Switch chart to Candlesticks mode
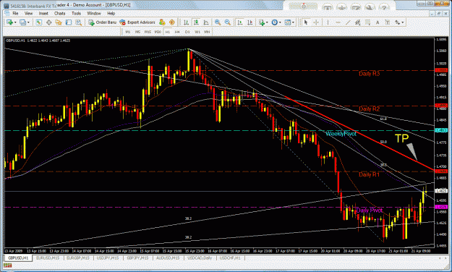 pyautogui.click(x=196, y=22)
